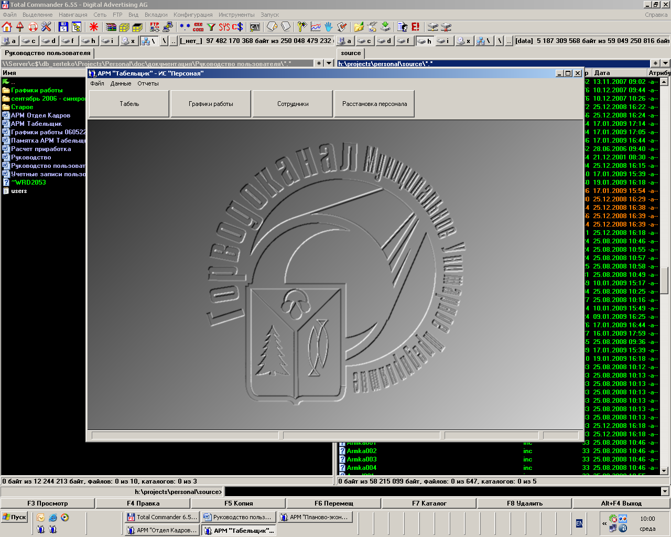Screen dimensions: 671x537
Task: Open left panel directory history dropdown
Action: coord(329,63)
